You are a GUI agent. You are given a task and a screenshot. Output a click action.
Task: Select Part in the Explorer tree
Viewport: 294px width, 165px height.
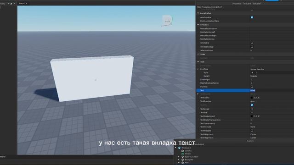(x=187, y=163)
